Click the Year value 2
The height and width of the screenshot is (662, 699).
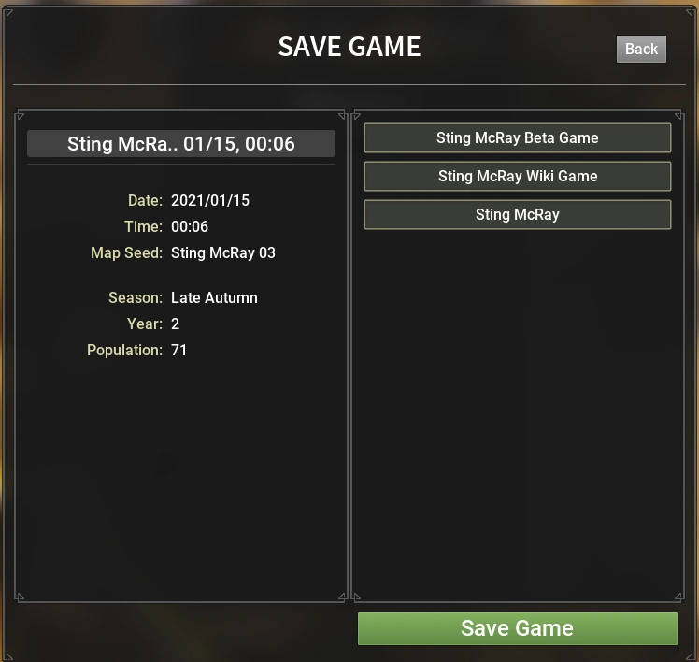pos(175,324)
